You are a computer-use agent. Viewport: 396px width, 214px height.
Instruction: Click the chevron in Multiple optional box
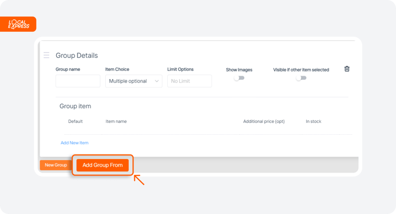157,81
